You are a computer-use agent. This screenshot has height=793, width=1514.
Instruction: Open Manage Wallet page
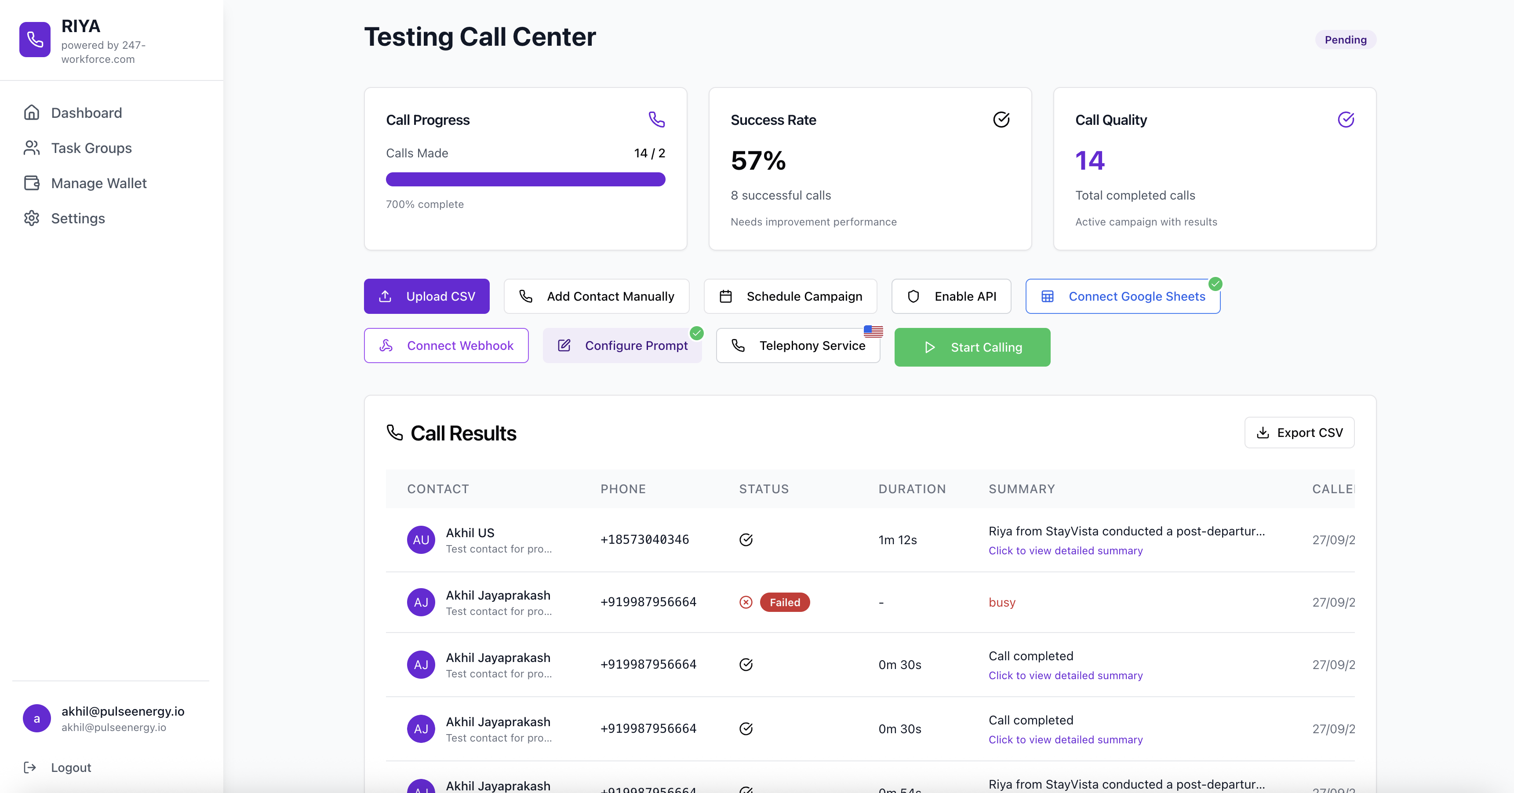point(99,183)
